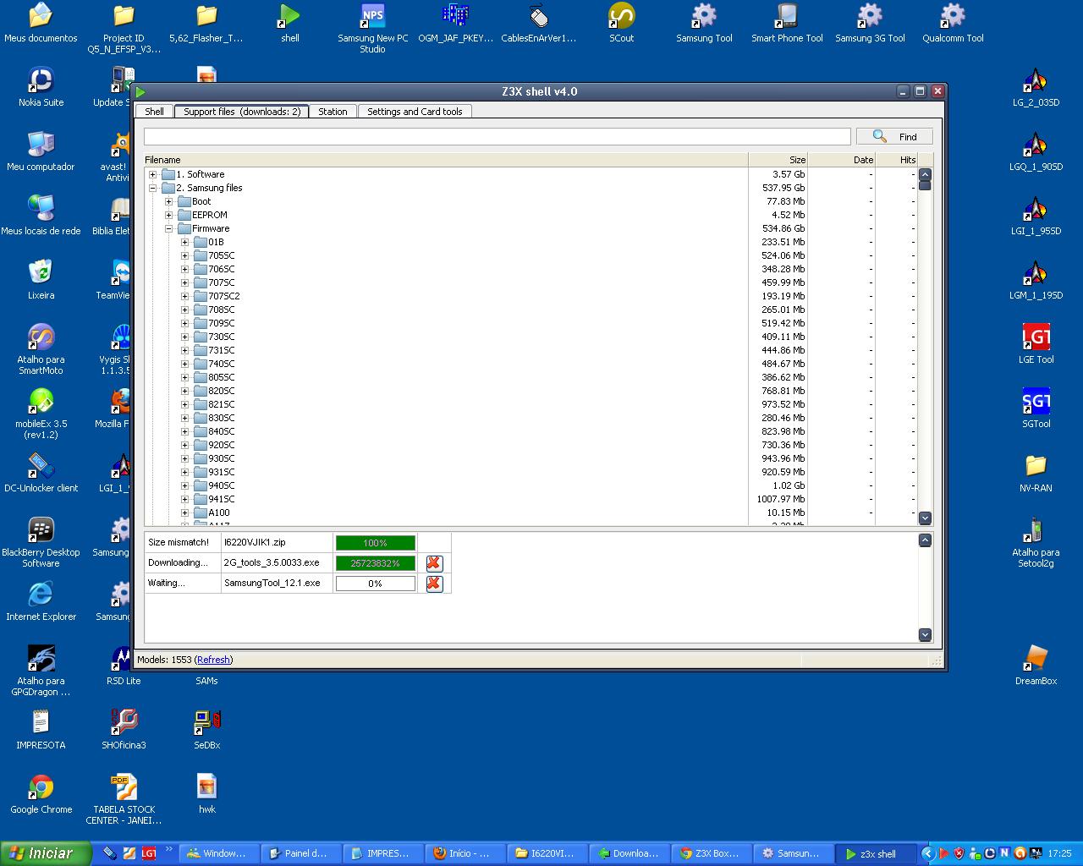Open the Samsung 3G Tool desktop icon

pyautogui.click(x=870, y=23)
